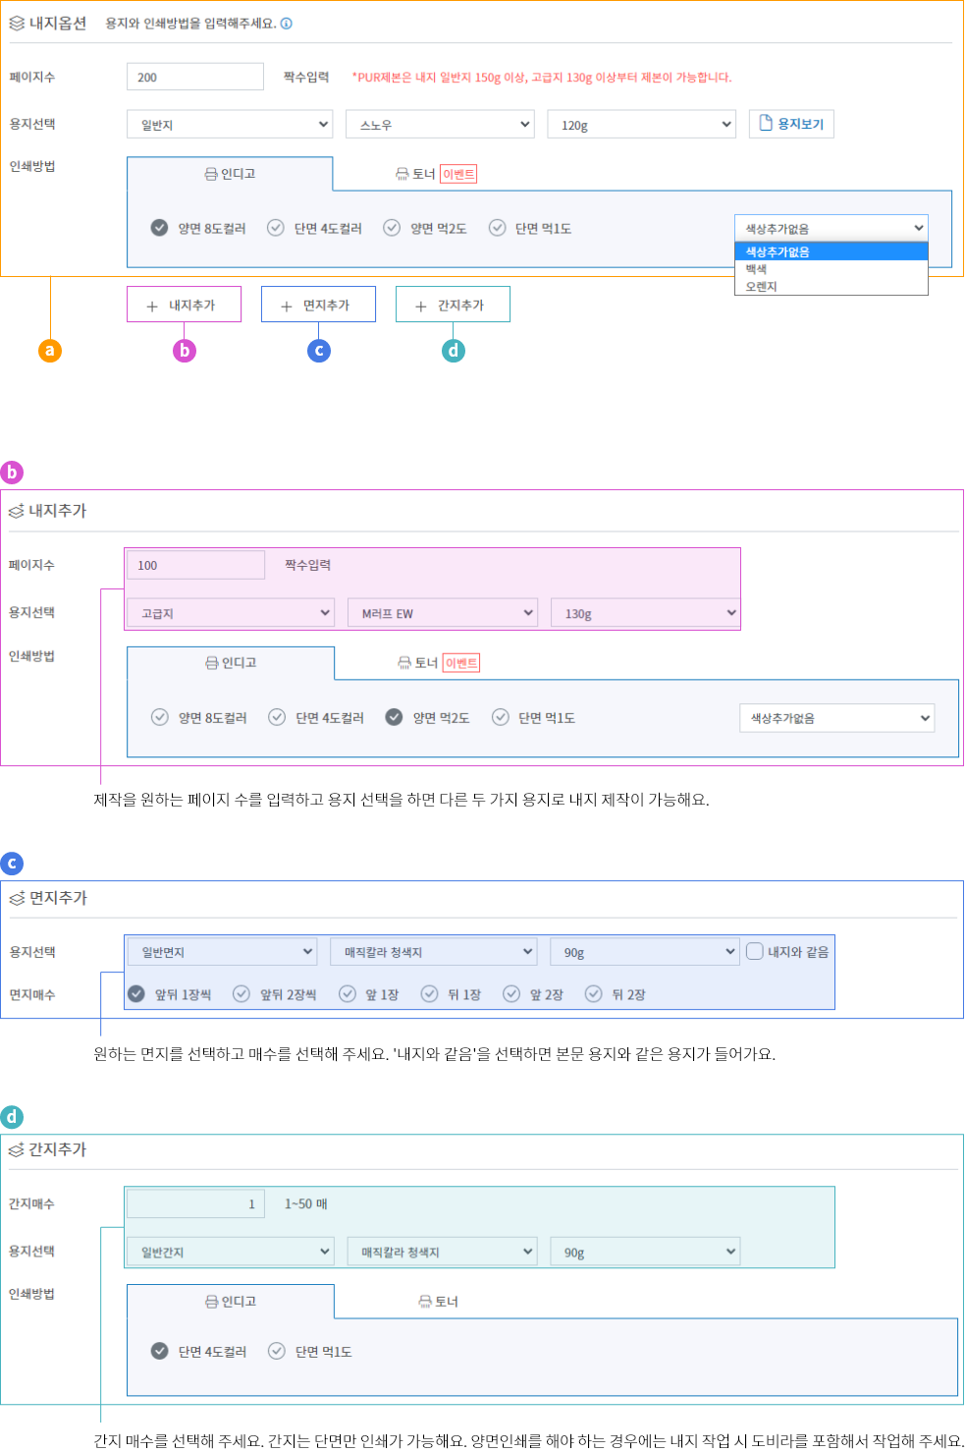Viewport: 966px width, 1452px height.
Task: Click the layers icon beside 면지추가 heading
Action: point(17,898)
